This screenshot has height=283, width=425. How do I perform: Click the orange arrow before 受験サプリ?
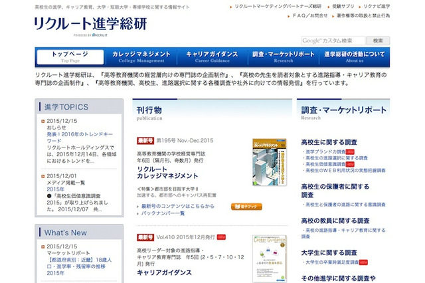tap(329, 7)
